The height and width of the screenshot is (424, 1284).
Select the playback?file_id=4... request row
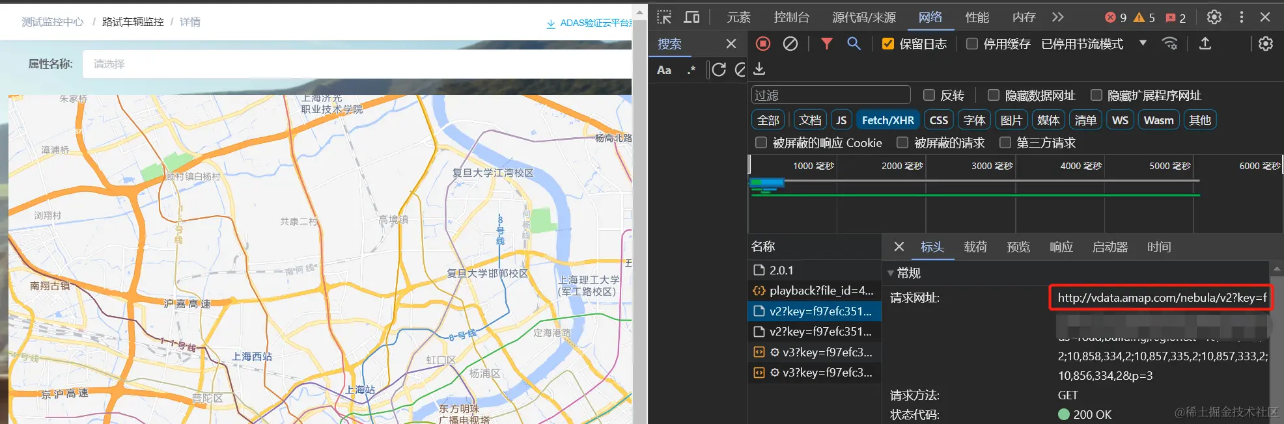coord(814,291)
